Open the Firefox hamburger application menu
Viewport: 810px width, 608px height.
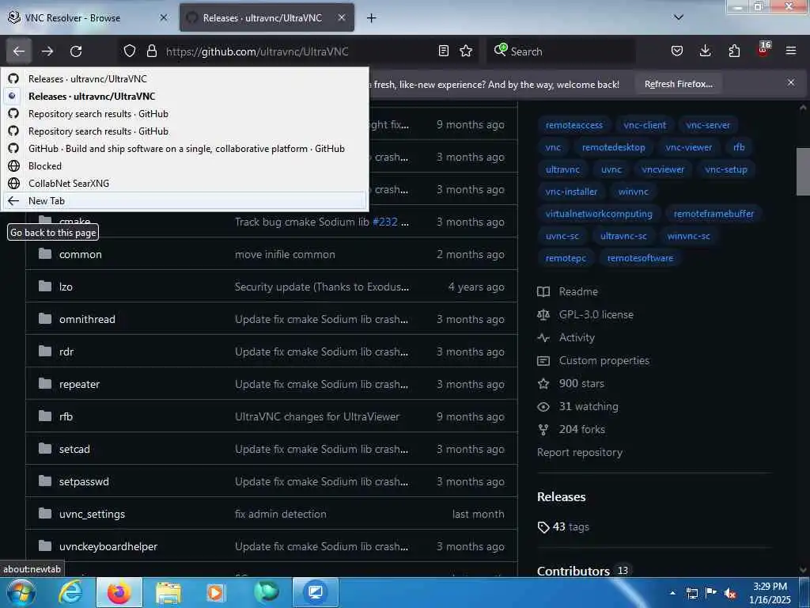click(791, 51)
